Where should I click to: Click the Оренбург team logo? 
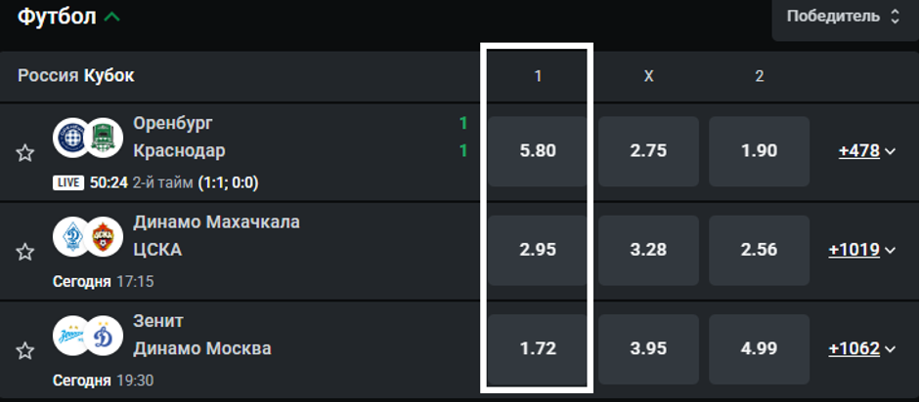(71, 138)
